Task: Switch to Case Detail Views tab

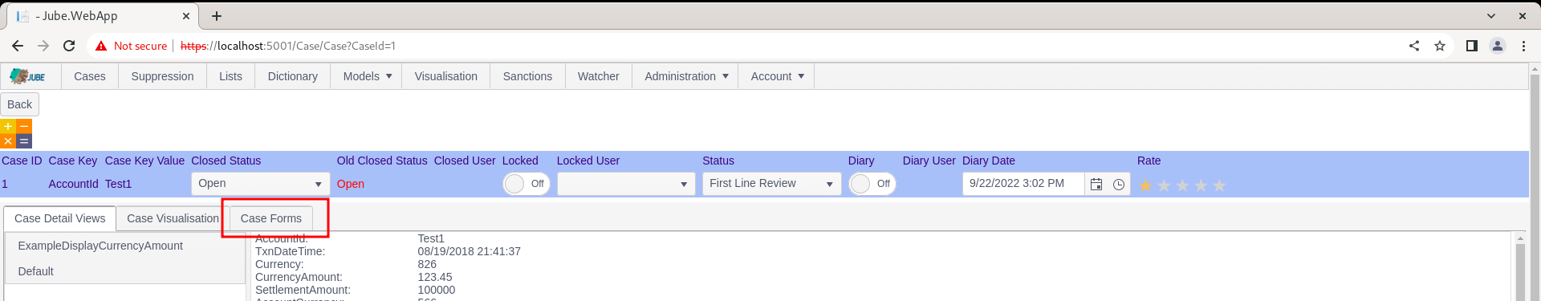Action: click(59, 218)
